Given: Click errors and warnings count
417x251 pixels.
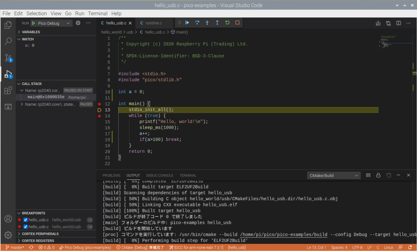Looking at the screenshot, I should pyautogui.click(x=47, y=248).
